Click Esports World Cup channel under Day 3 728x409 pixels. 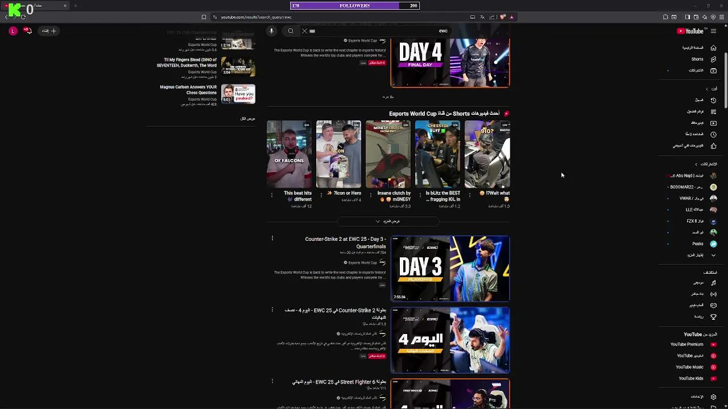coord(362,262)
